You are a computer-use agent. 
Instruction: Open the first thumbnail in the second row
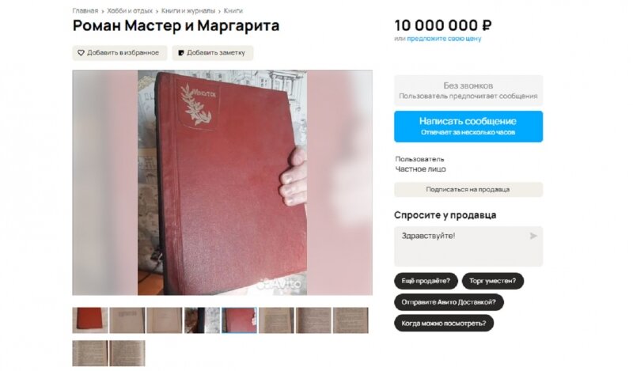click(x=90, y=354)
